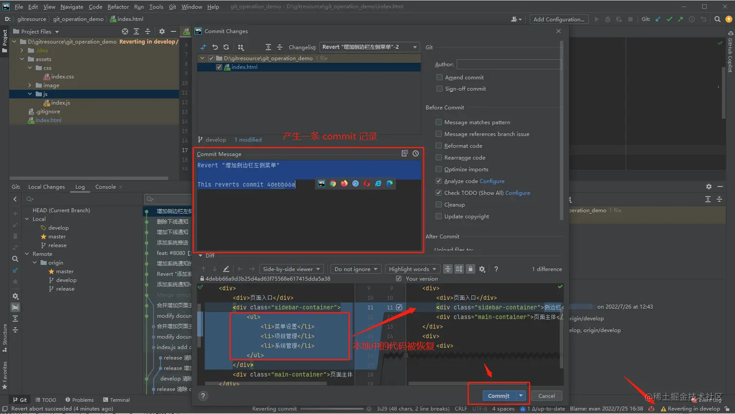The height and width of the screenshot is (414, 735).
Task: Open the Git menu in menu bar
Action: coord(173,7)
